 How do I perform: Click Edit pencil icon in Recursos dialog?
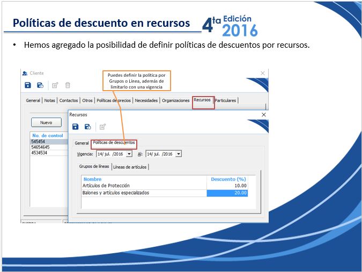pos(102,127)
